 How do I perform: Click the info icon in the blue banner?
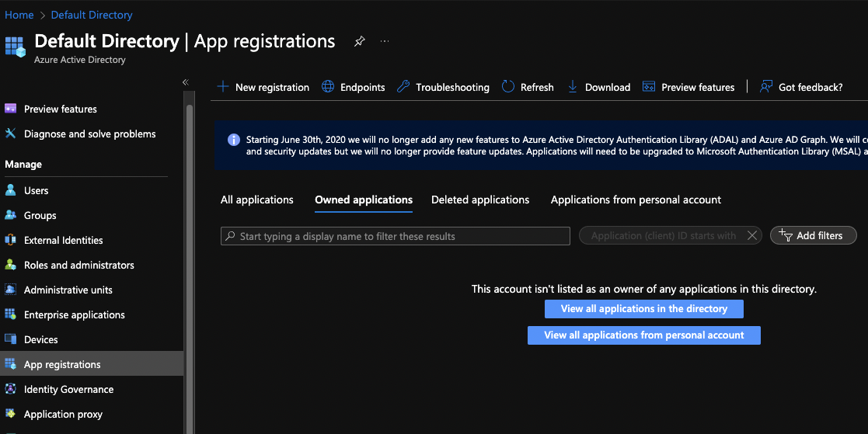click(x=234, y=139)
